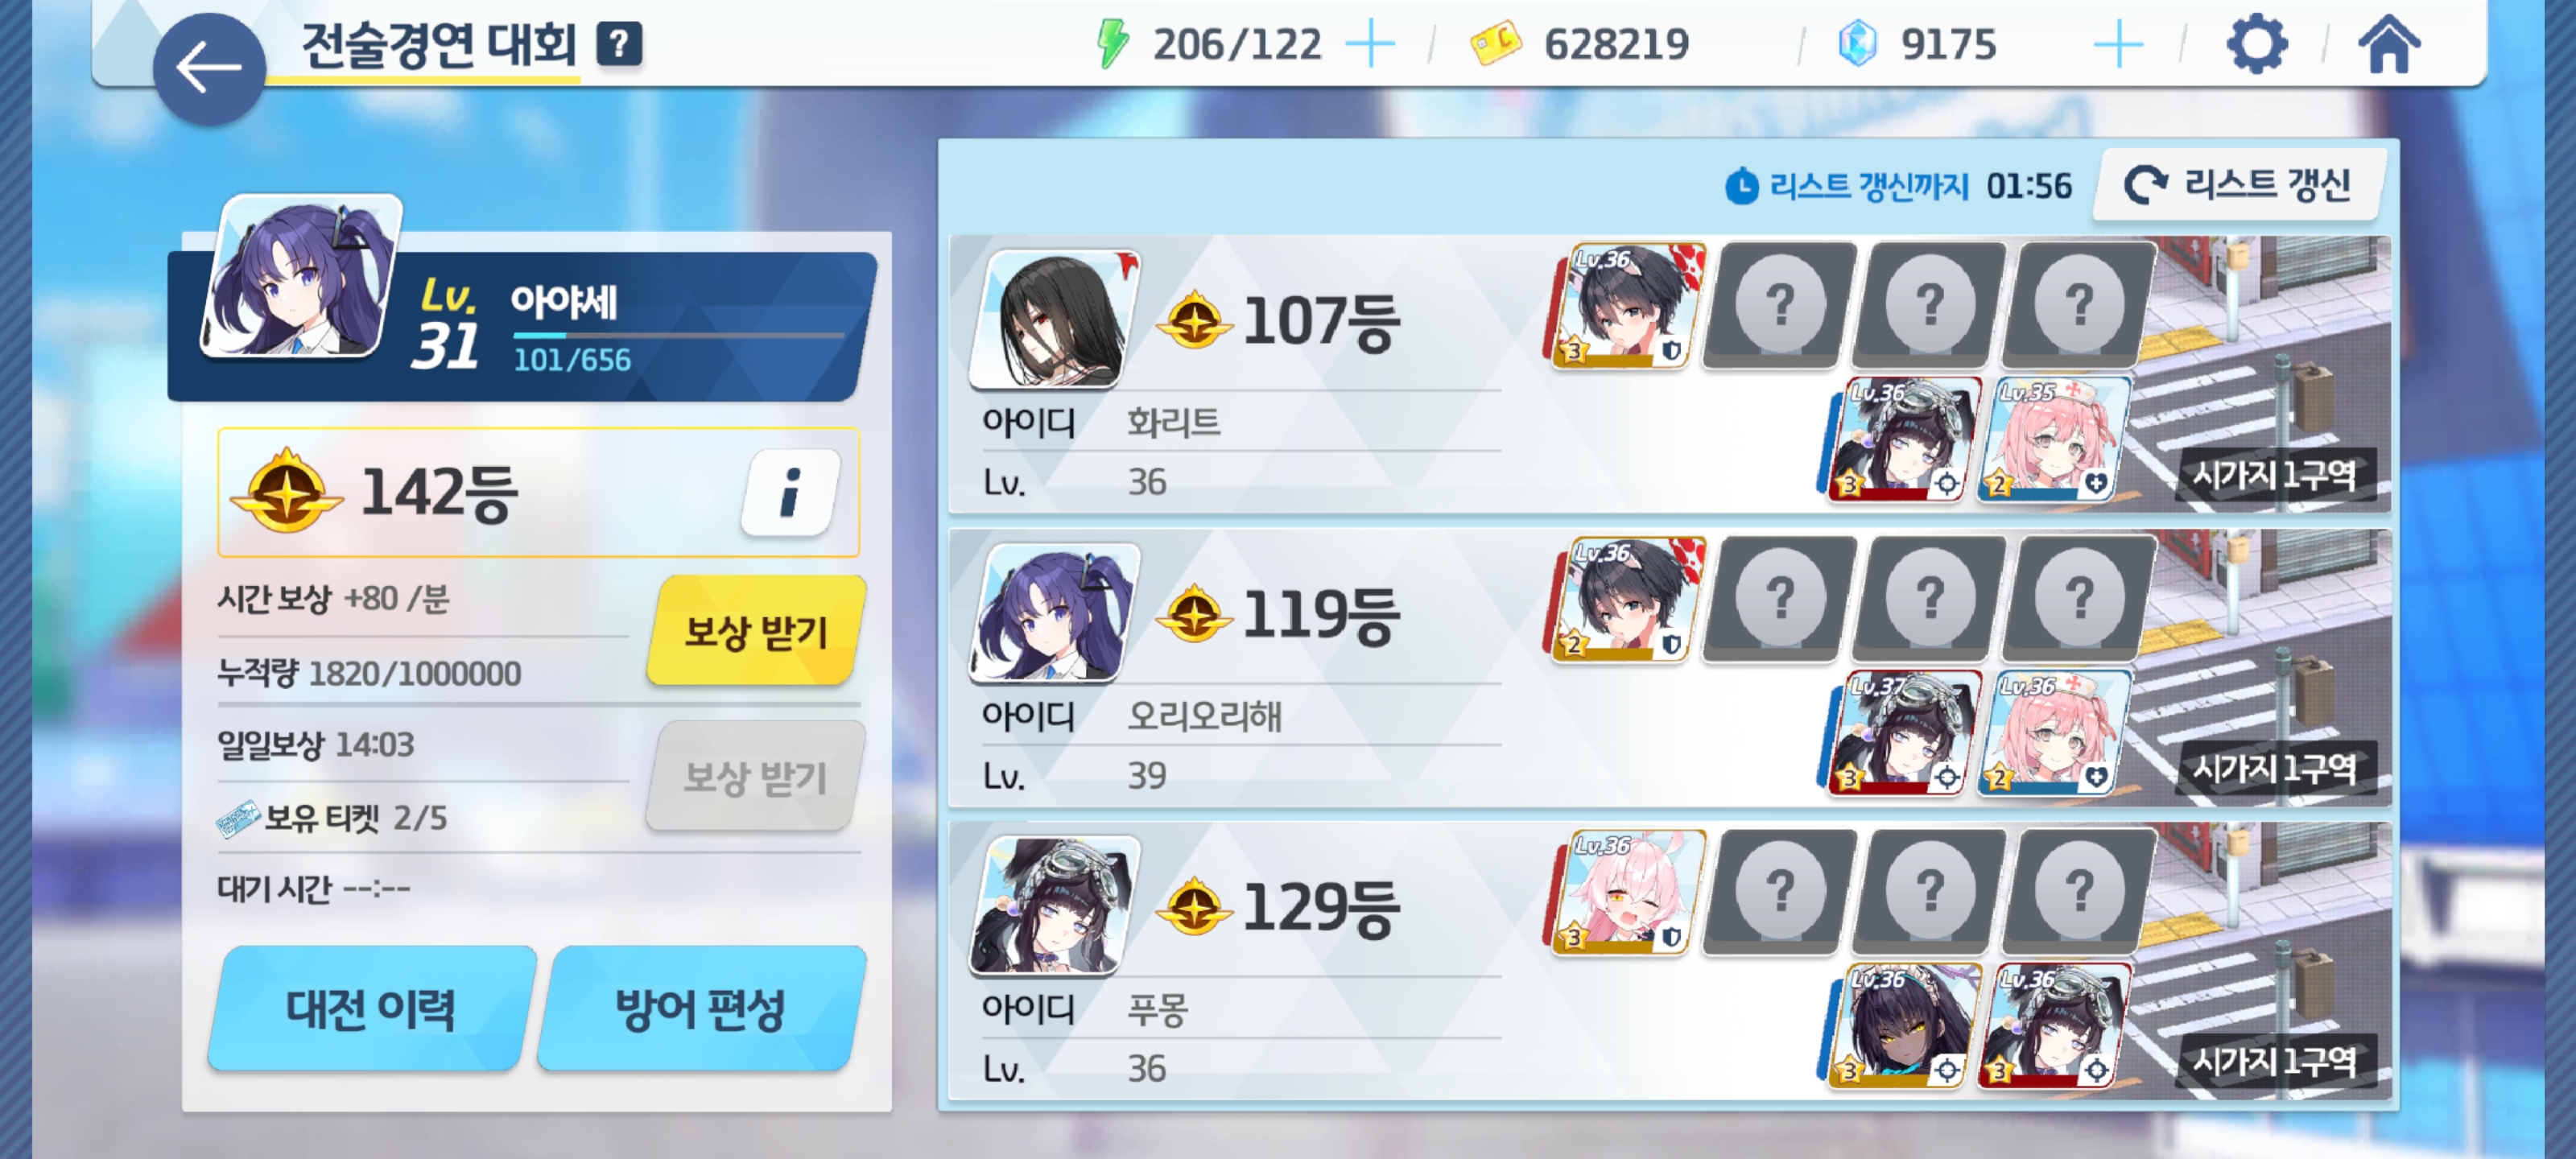Viewport: 2576px width, 1159px height.
Task: Claim time reward with yellow 보상 받기
Action: 755,631
